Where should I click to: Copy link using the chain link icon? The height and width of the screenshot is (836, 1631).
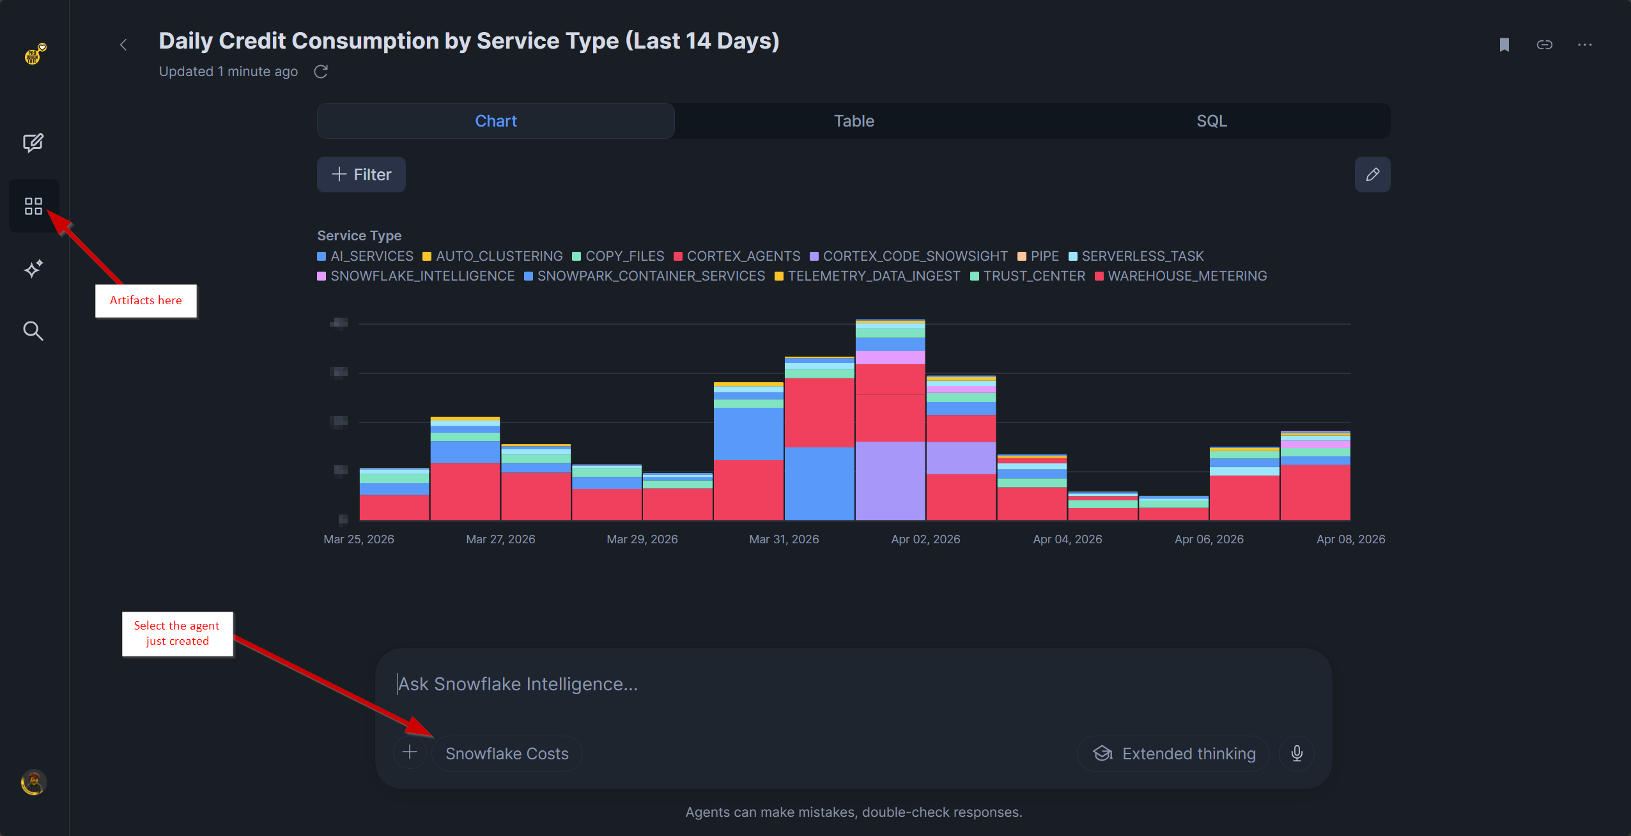1545,45
